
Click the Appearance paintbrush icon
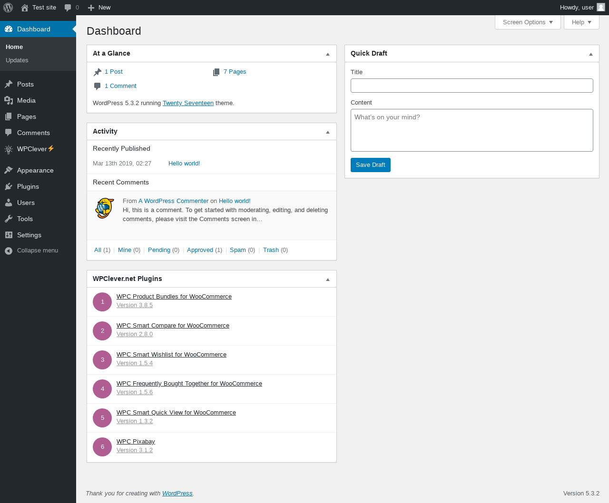(x=9, y=170)
